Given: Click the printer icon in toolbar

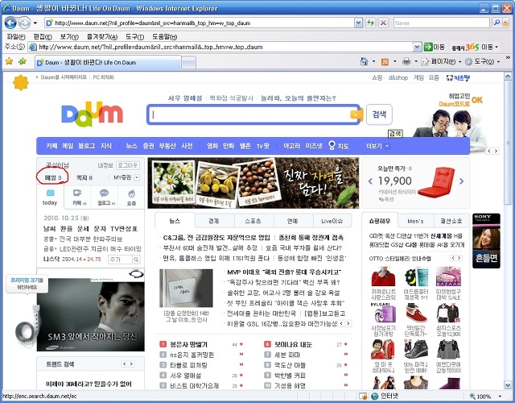Looking at the screenshot, I should click(406, 61).
